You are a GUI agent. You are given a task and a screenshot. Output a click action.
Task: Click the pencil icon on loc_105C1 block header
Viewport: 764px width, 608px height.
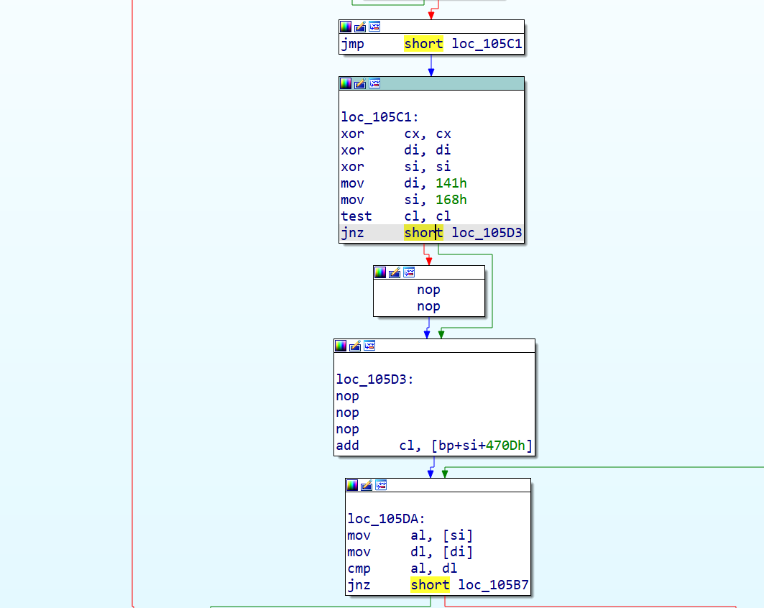coord(360,83)
